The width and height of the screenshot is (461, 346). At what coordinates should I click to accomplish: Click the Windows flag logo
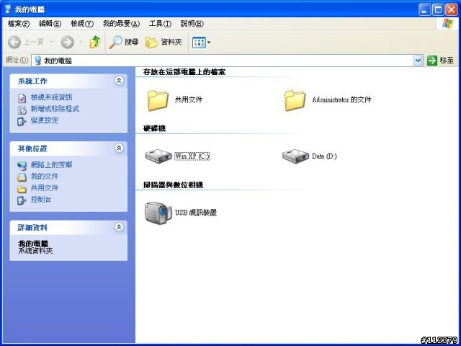[x=447, y=24]
